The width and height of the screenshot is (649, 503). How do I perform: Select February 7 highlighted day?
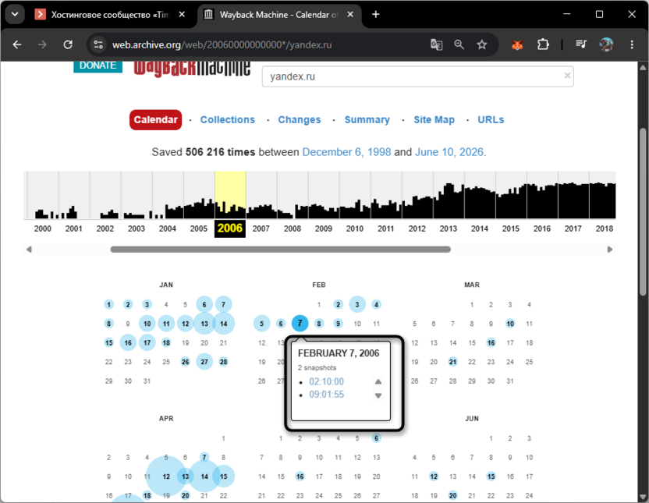(300, 323)
